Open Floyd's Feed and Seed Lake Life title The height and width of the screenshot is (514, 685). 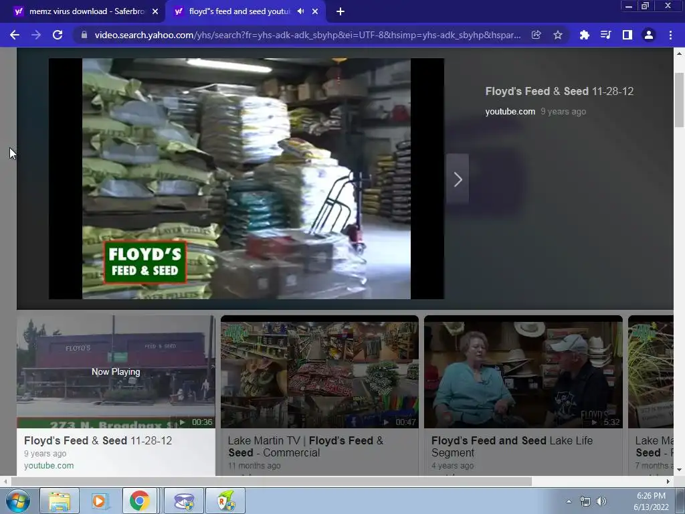pos(512,446)
